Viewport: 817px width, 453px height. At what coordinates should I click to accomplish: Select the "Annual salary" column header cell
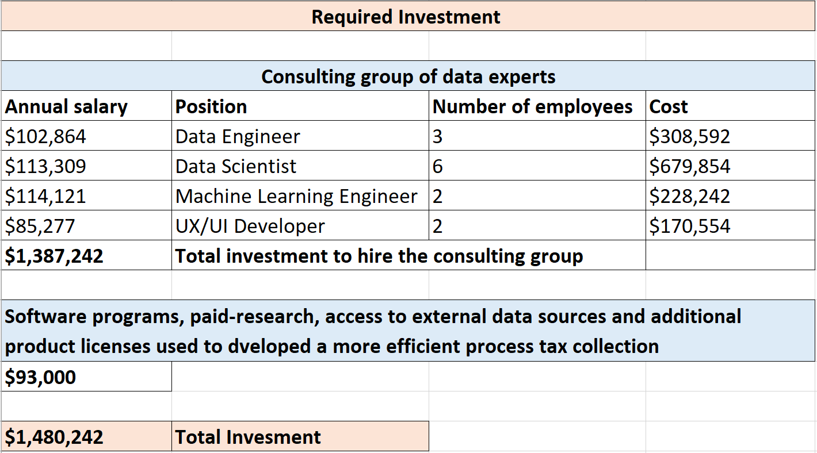click(x=66, y=107)
